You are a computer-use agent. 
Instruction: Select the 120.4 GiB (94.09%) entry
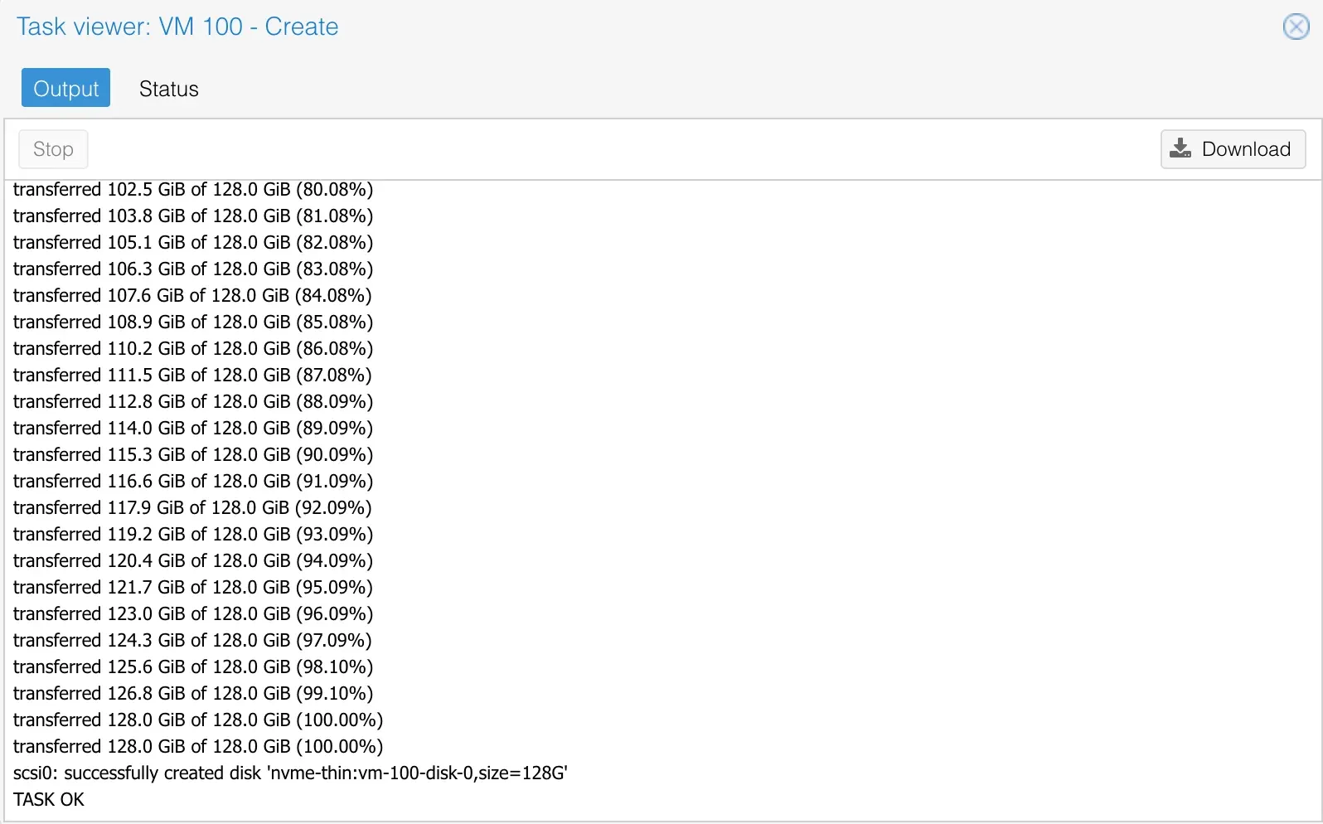coord(193,560)
